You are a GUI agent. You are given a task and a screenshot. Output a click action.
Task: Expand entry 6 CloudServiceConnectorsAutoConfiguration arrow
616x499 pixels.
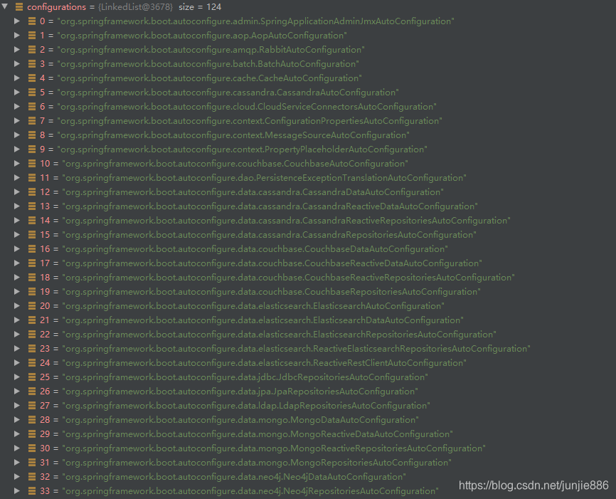point(17,107)
